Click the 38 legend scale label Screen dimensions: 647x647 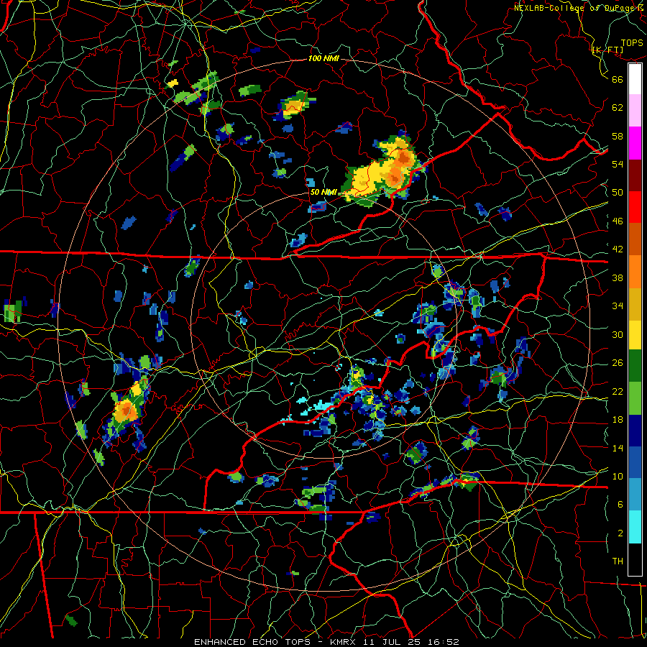pos(618,277)
